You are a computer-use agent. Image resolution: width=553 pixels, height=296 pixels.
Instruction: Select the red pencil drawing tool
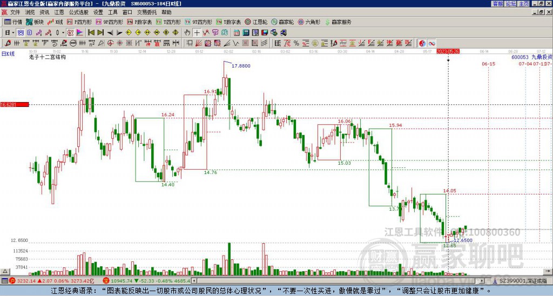[x=8, y=43]
